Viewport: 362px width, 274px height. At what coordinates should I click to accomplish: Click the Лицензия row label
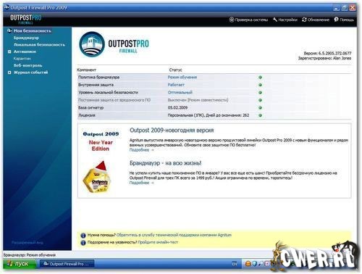point(87,115)
